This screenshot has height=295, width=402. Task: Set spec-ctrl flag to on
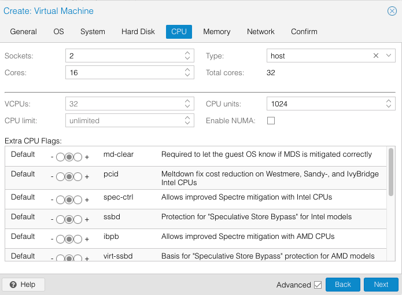pyautogui.click(x=78, y=200)
